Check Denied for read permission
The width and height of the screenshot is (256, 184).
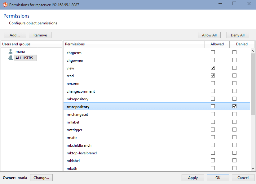coord(234,76)
